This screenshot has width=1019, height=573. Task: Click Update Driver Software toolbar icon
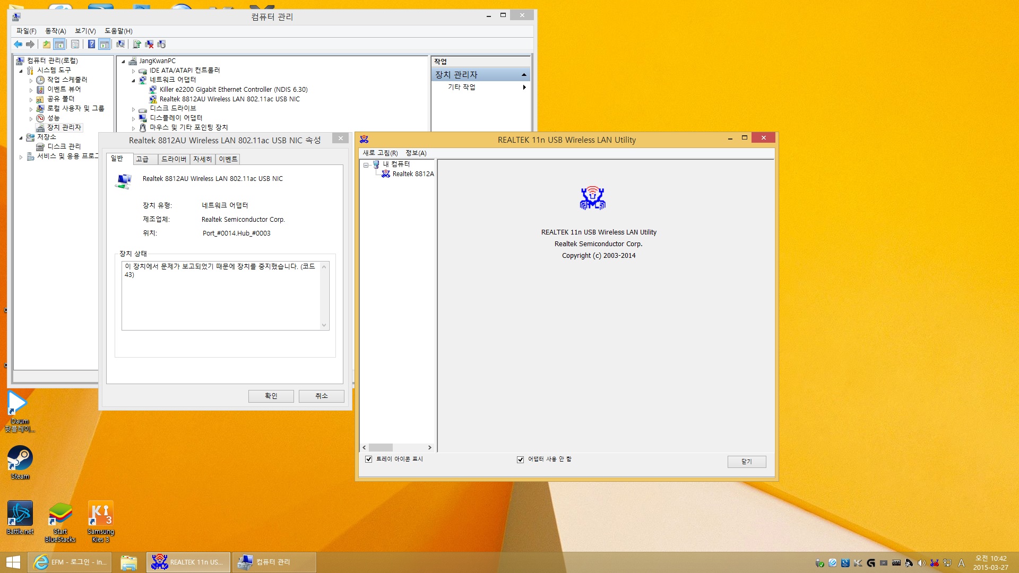137,44
